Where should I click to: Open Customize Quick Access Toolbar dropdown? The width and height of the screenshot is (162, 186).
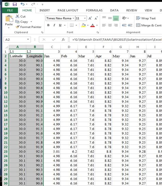click(x=42, y=4)
